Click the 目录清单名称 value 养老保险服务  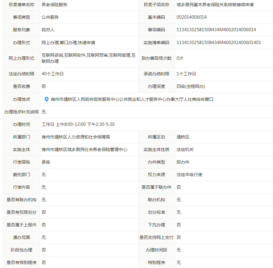point(54,5)
